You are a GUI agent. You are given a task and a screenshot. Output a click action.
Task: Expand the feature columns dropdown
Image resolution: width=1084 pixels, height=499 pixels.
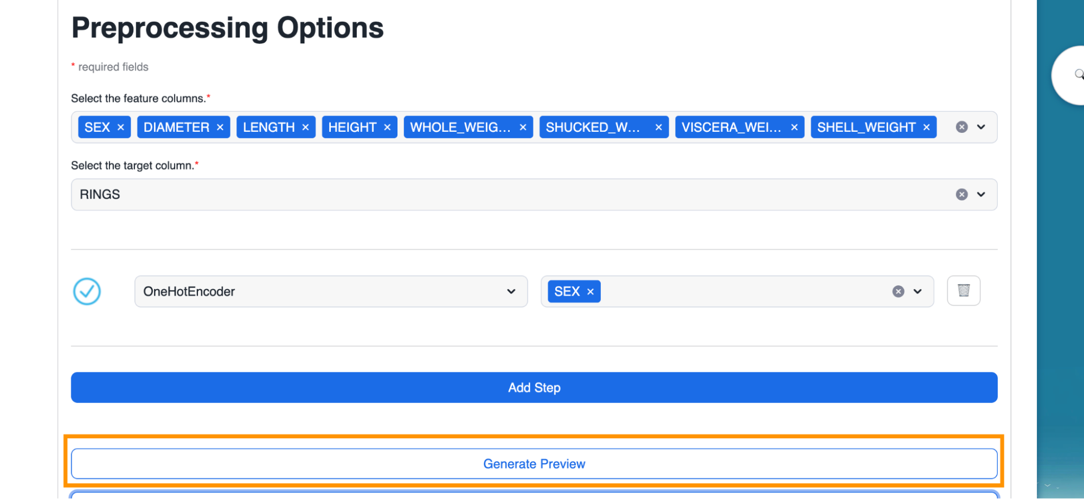981,127
